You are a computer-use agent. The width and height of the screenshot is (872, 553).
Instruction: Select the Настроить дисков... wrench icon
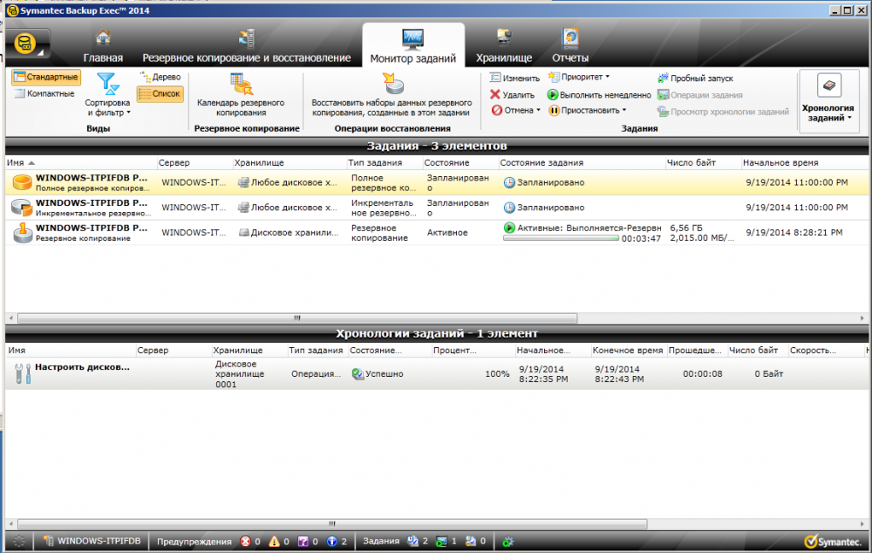click(23, 373)
